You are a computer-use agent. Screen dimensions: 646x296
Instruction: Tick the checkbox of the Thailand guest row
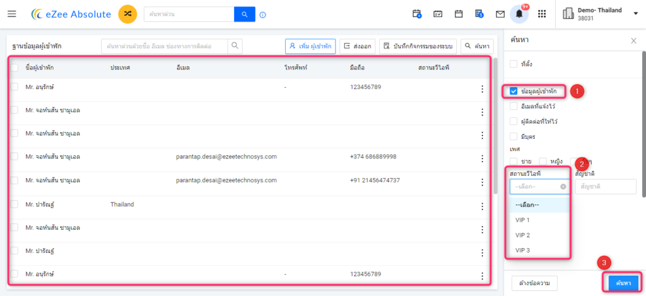[15, 204]
